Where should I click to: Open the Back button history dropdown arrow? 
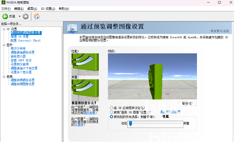[x=19, y=16]
